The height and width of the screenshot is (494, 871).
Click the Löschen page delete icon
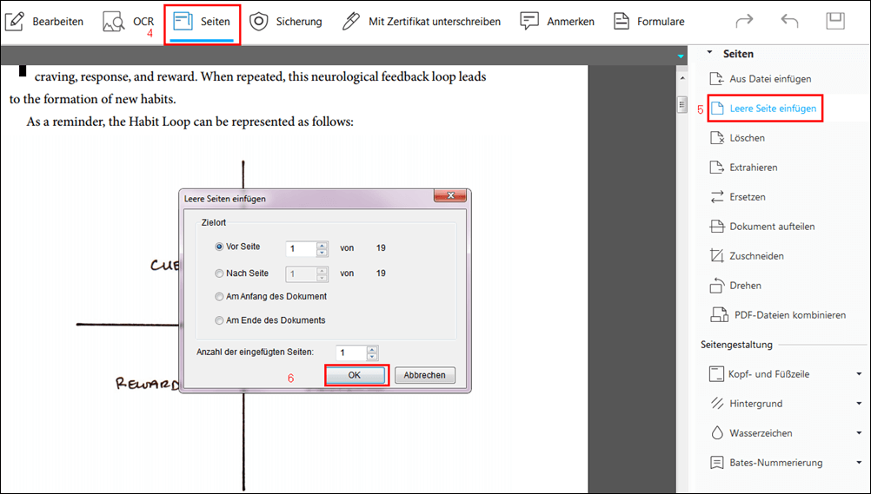pyautogui.click(x=717, y=138)
